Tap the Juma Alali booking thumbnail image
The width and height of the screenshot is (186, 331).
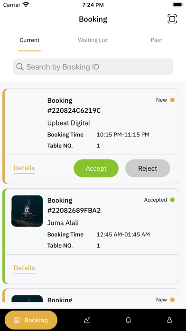click(27, 211)
